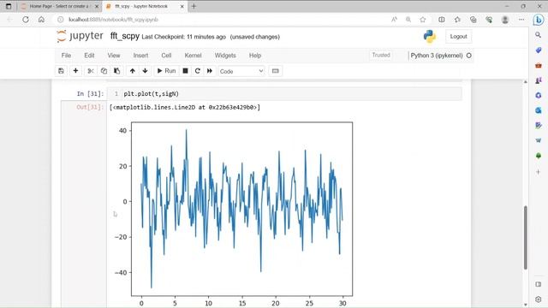
Task: Open the favorites list icon
Action: (457, 20)
